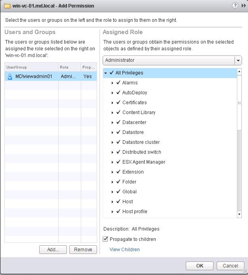The image size is (248, 275).
Task: Click the privileges list scroll-down arrow
Action: pyautogui.click(x=239, y=214)
